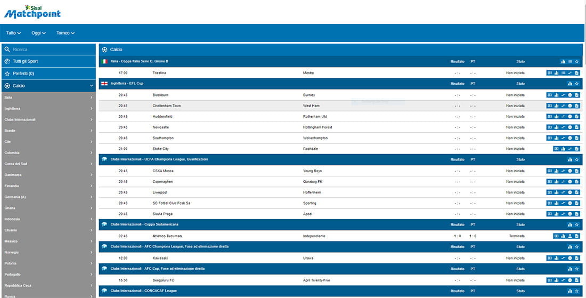Click the trend line icon in Cheltenham Town row
Screen dimensions: 586x298
pyautogui.click(x=563, y=106)
